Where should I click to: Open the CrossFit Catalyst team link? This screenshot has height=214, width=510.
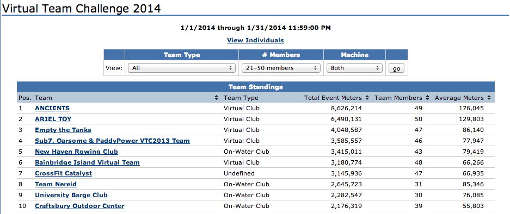coord(64,173)
